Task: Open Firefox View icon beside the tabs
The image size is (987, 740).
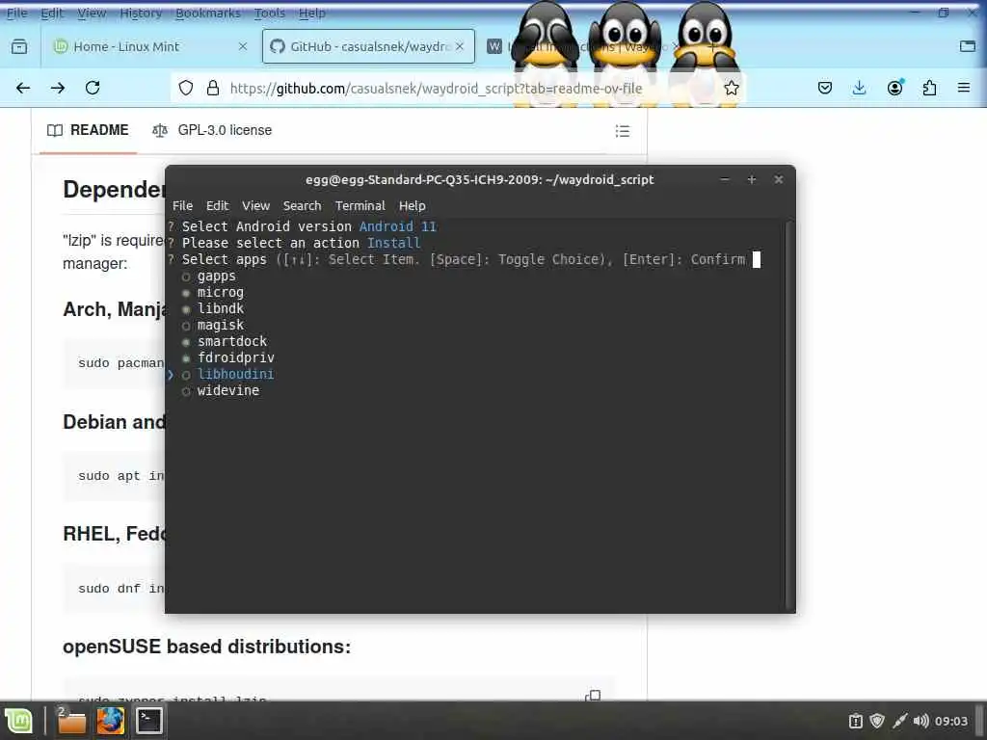Action: click(x=19, y=46)
